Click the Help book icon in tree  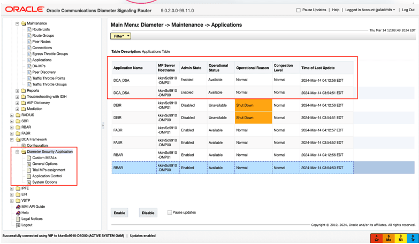[x=18, y=213]
